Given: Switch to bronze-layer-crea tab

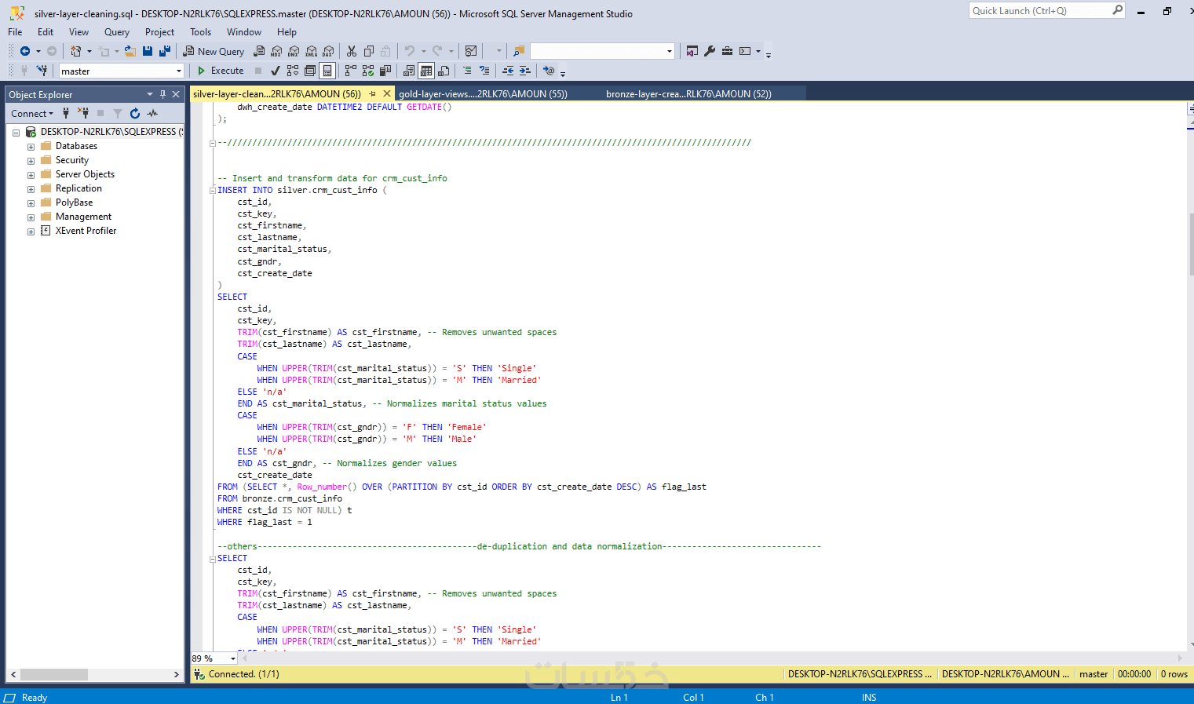Looking at the screenshot, I should (x=688, y=93).
